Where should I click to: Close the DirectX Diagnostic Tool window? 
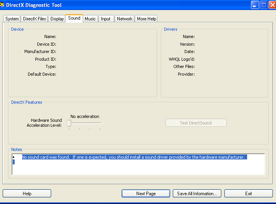coord(273,5)
